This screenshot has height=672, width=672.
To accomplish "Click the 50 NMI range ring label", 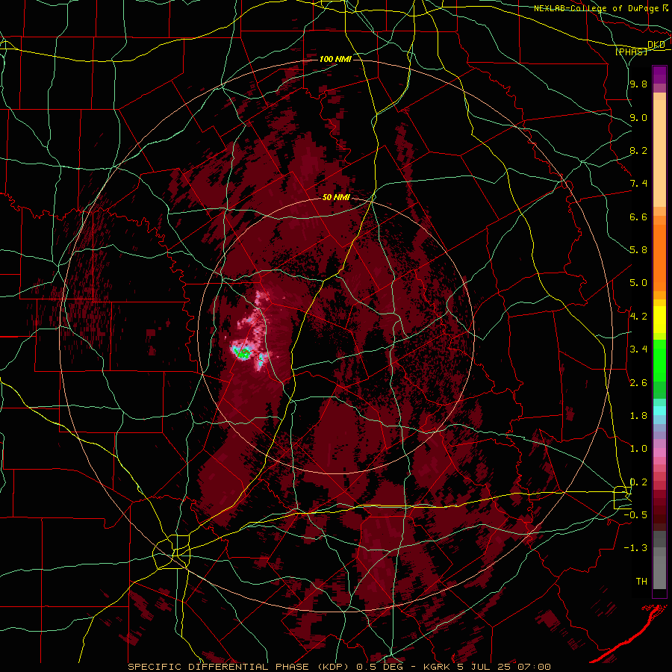I will click(337, 198).
